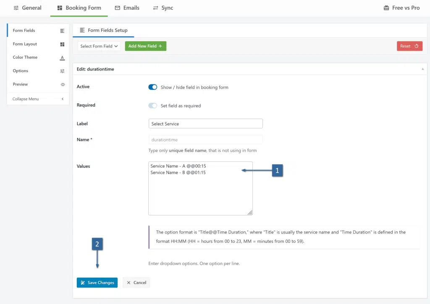This screenshot has height=304, width=430.
Task: Toggle the Required field switch
Action: pos(152,106)
